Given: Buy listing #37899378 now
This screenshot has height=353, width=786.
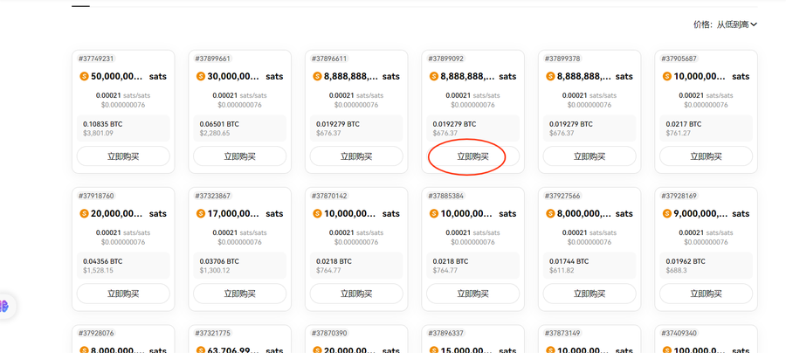Looking at the screenshot, I should click(x=589, y=156).
